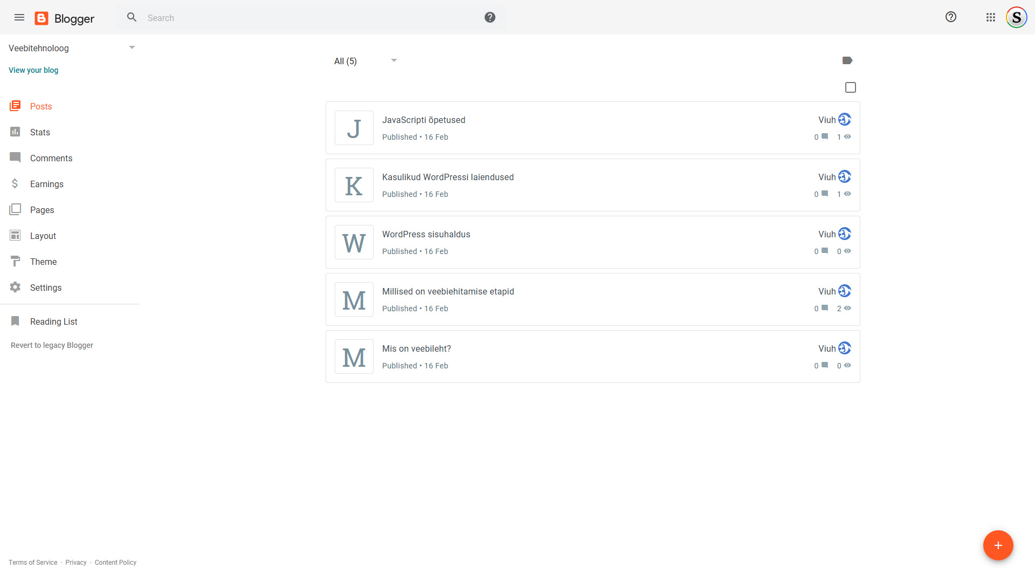Expand the Veebitehnoloog blog selector

(x=132, y=48)
